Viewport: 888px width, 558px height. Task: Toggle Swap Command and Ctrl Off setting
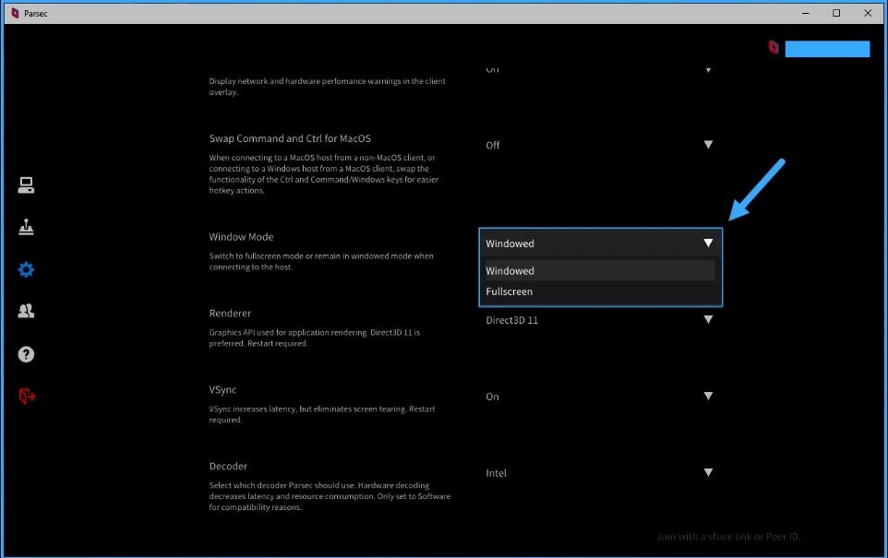599,145
